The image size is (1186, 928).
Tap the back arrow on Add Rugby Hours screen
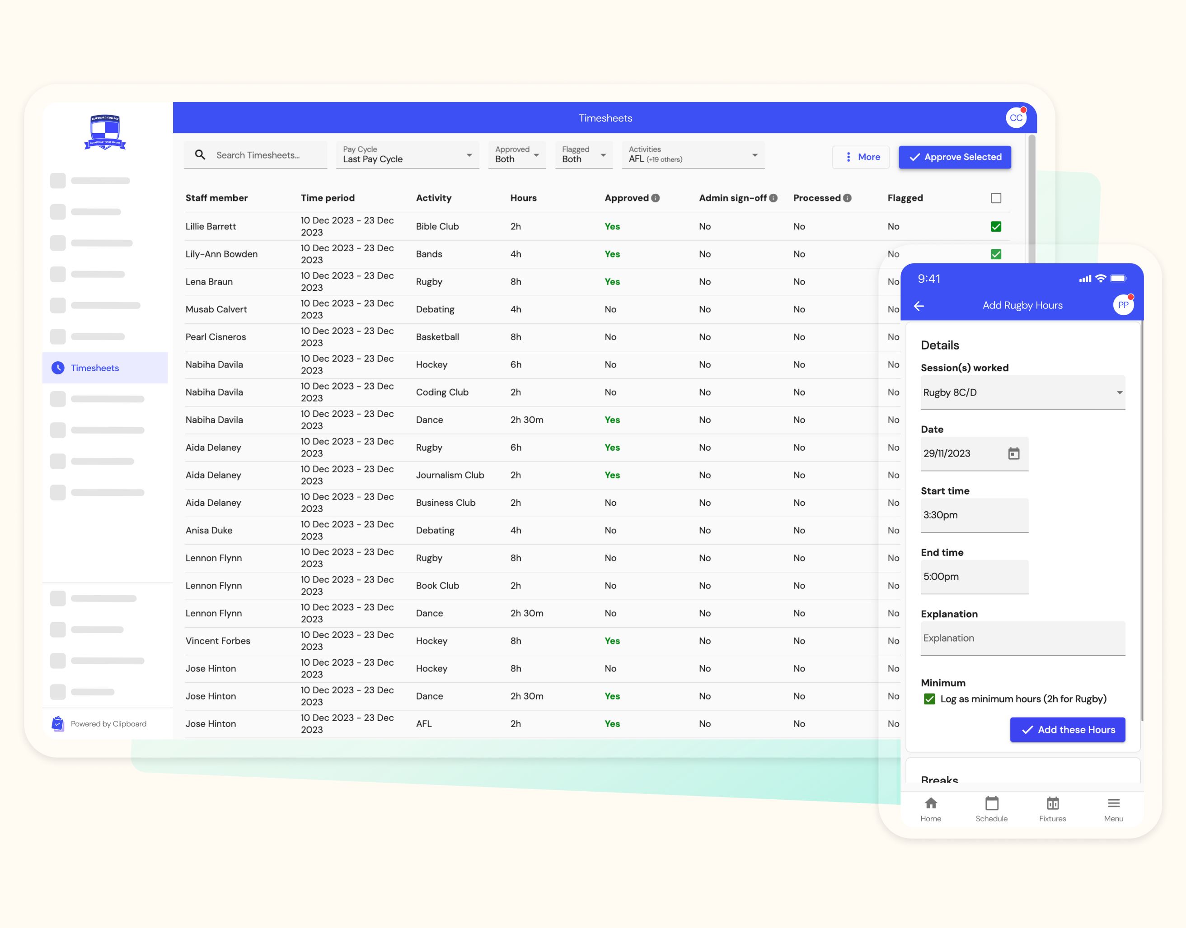coord(919,306)
